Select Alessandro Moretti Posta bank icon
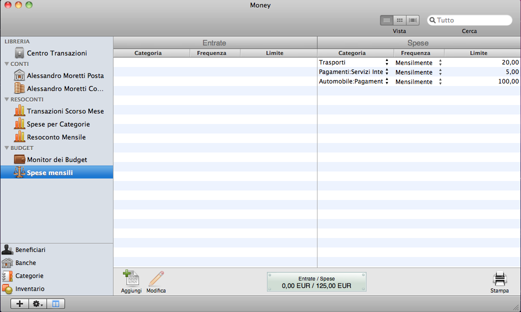The width and height of the screenshot is (521, 312). click(x=19, y=75)
